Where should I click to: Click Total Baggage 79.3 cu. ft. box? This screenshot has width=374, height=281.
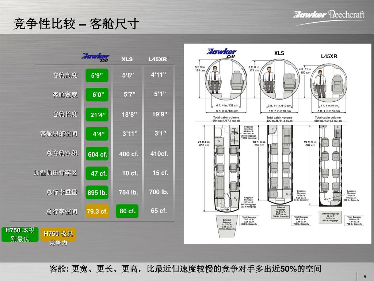249,221
